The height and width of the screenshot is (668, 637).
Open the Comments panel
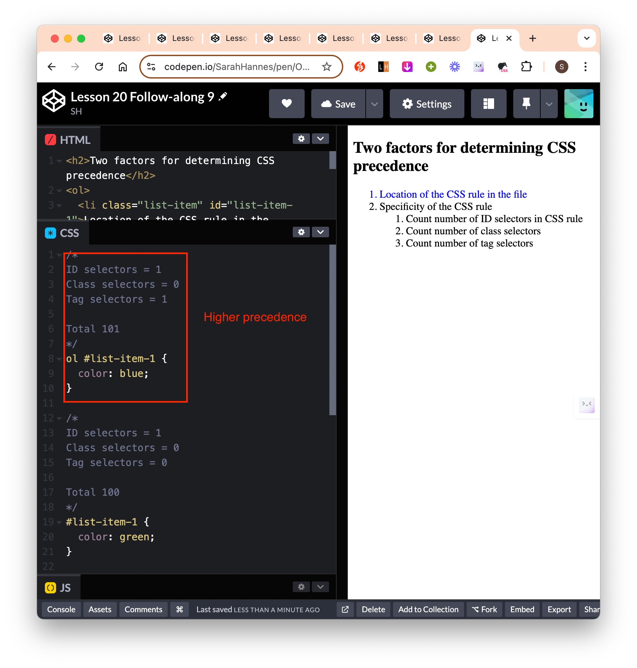click(143, 609)
